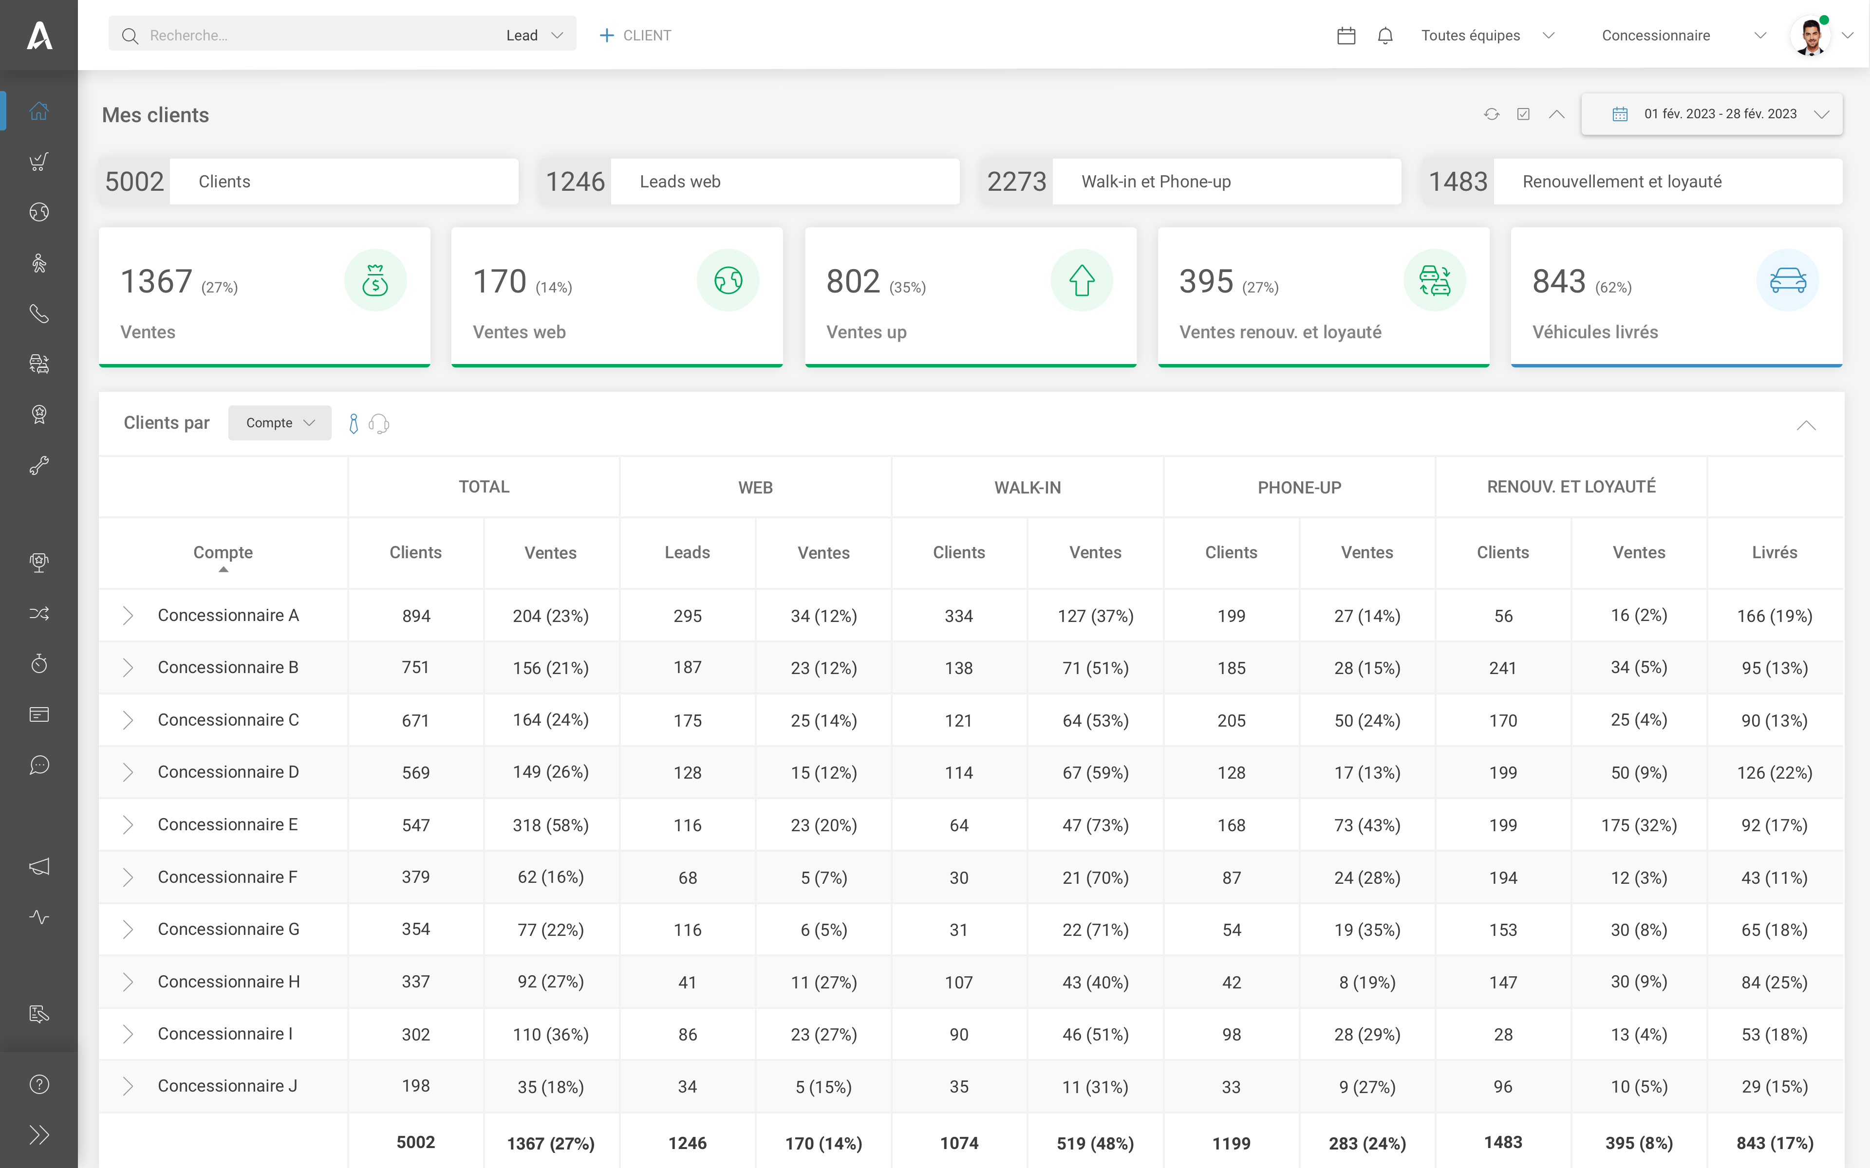Open the trophy sidebar icon
1870x1168 pixels.
coord(38,563)
